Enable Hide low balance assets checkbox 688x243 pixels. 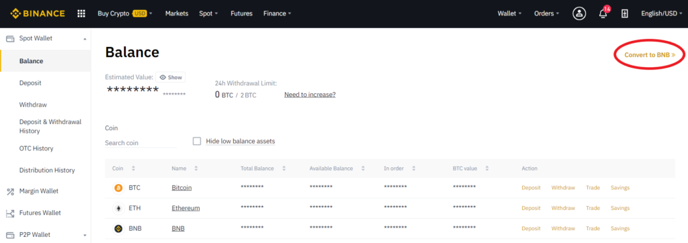(197, 141)
